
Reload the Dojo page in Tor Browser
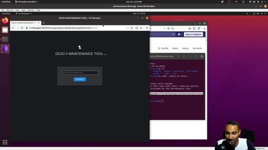(22, 28)
